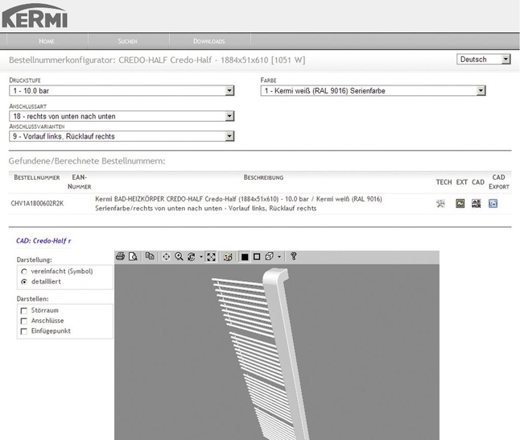Click the fit-to-window icon
Viewport: 520px width, 440px height.
pyautogui.click(x=211, y=256)
